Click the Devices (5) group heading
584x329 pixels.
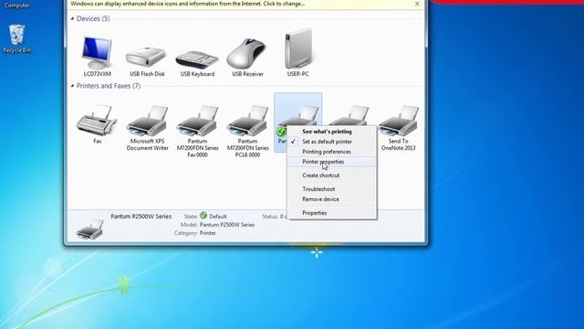pyautogui.click(x=93, y=18)
